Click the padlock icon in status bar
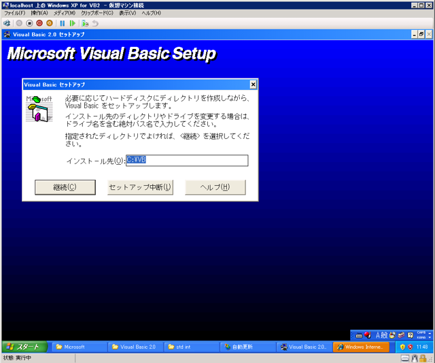 pyautogui.click(x=423, y=358)
